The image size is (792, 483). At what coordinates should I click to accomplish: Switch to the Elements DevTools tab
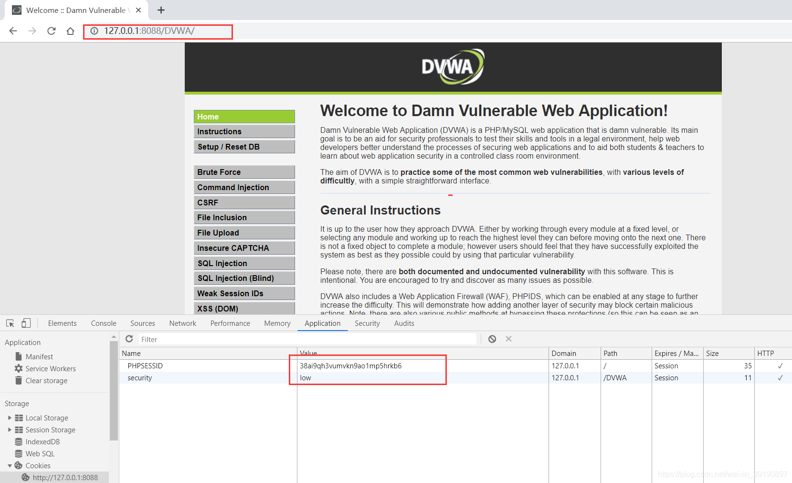(x=62, y=323)
